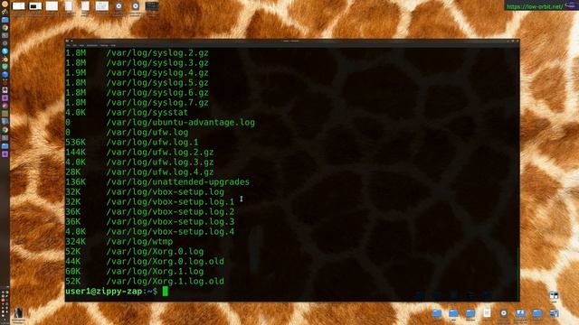Click the 324K size value
The height and width of the screenshot is (325, 579).
pyautogui.click(x=76, y=242)
